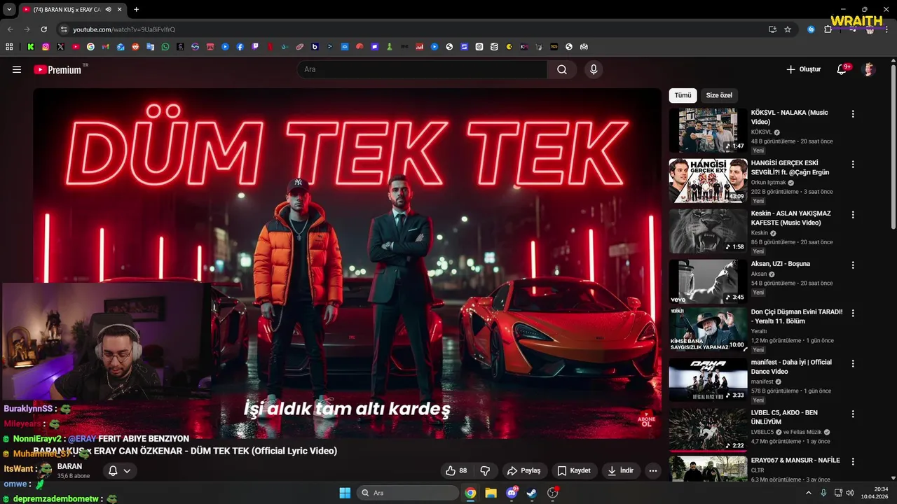The height and width of the screenshot is (504, 897).
Task: Open YouTube bookmark in bookmarks bar
Action: (76, 47)
